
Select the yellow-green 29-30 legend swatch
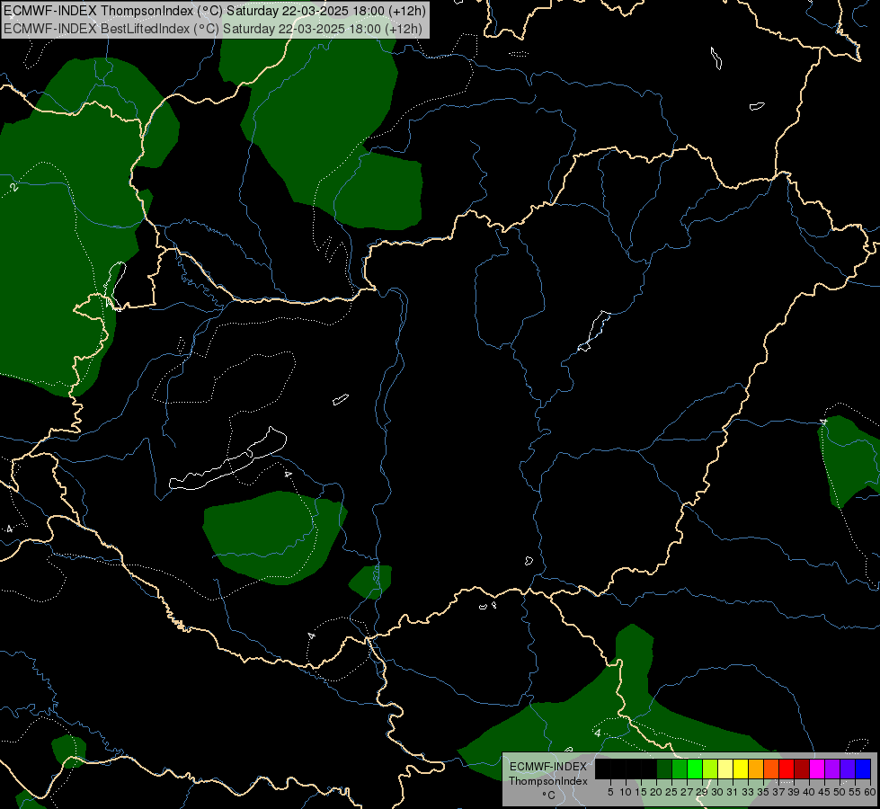pos(710,769)
